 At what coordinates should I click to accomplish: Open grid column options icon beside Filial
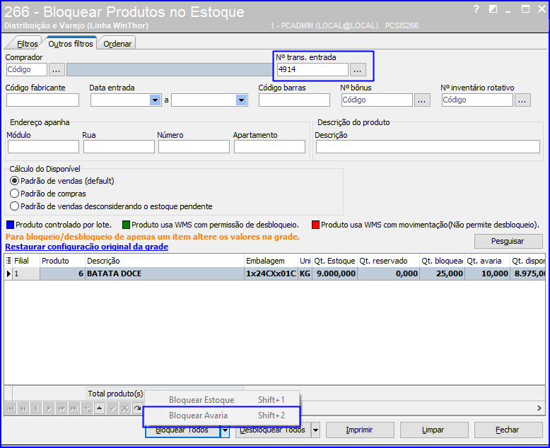click(x=8, y=261)
